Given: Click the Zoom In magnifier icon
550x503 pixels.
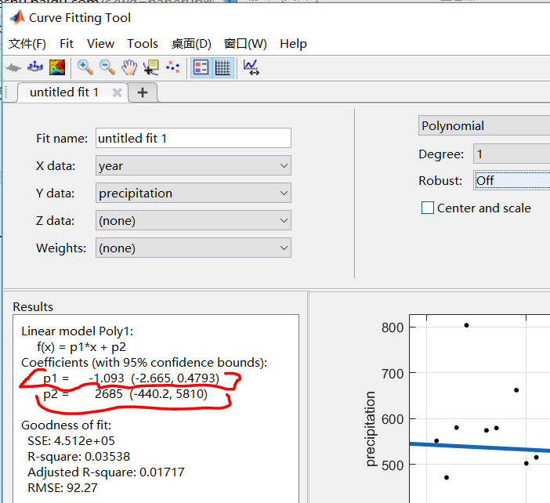Looking at the screenshot, I should point(85,67).
